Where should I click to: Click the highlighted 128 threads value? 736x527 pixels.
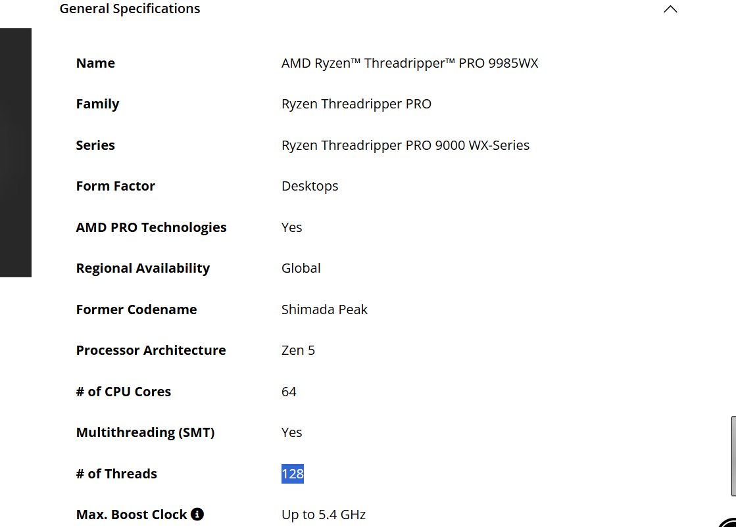click(293, 474)
